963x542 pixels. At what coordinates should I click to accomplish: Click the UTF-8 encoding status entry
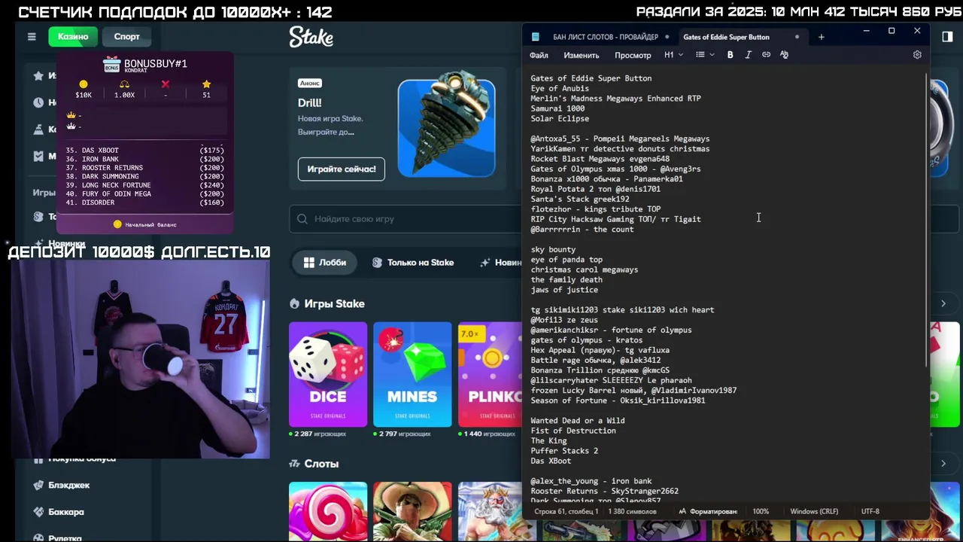(x=870, y=512)
